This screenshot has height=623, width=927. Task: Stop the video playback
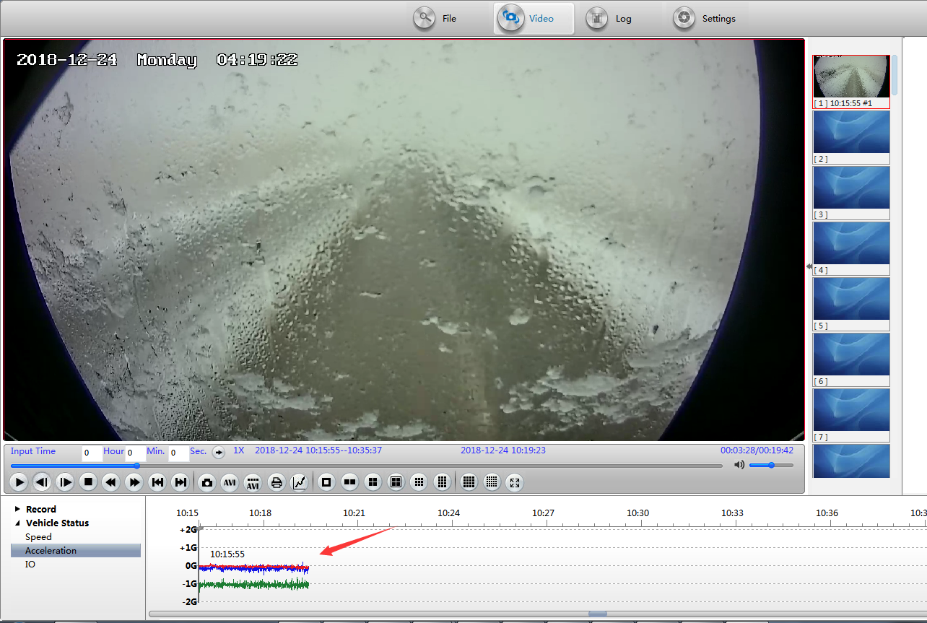[89, 482]
